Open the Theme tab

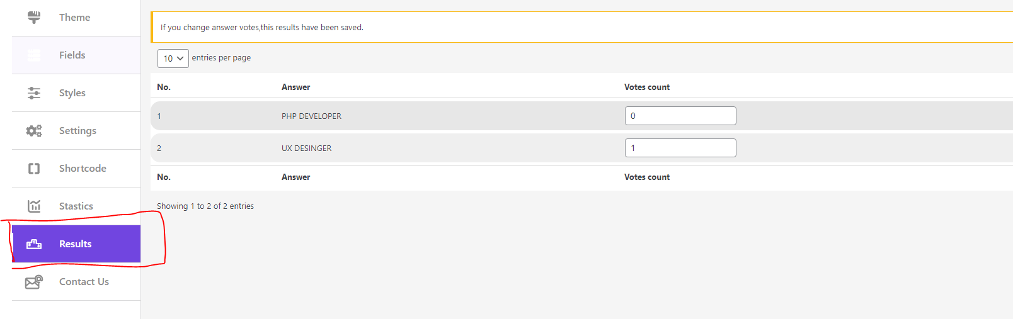point(74,18)
